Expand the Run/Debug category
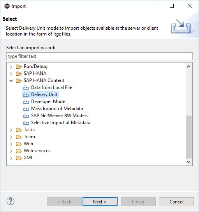This screenshot has width=199, height=212. pos(11,67)
